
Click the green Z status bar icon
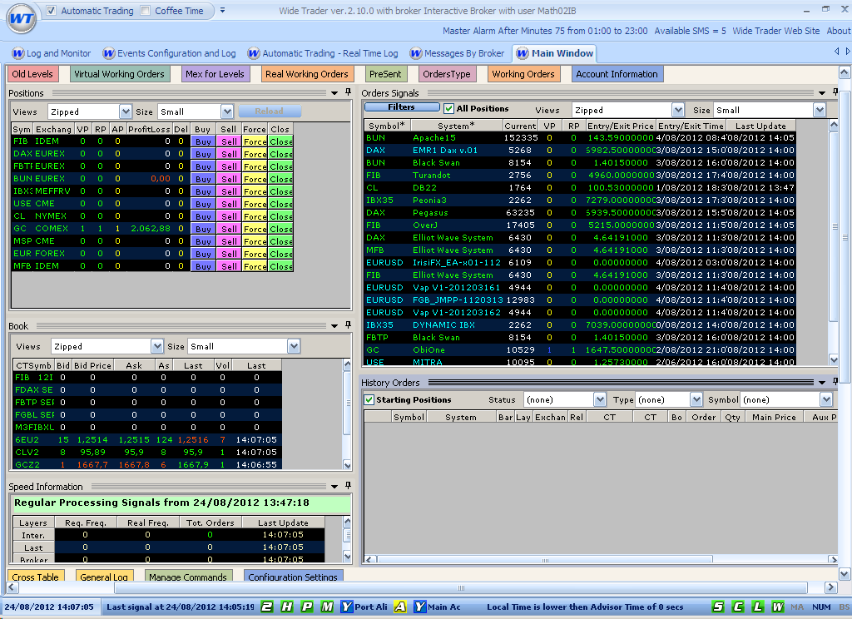point(267,607)
